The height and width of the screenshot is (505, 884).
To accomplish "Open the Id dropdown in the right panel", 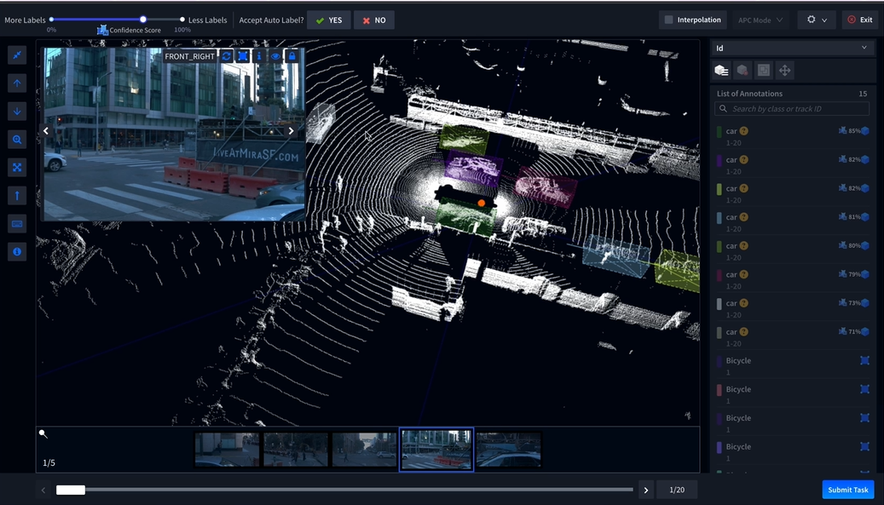I will [x=792, y=49].
